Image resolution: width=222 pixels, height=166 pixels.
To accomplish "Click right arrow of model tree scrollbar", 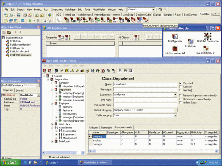I will point(83,152).
